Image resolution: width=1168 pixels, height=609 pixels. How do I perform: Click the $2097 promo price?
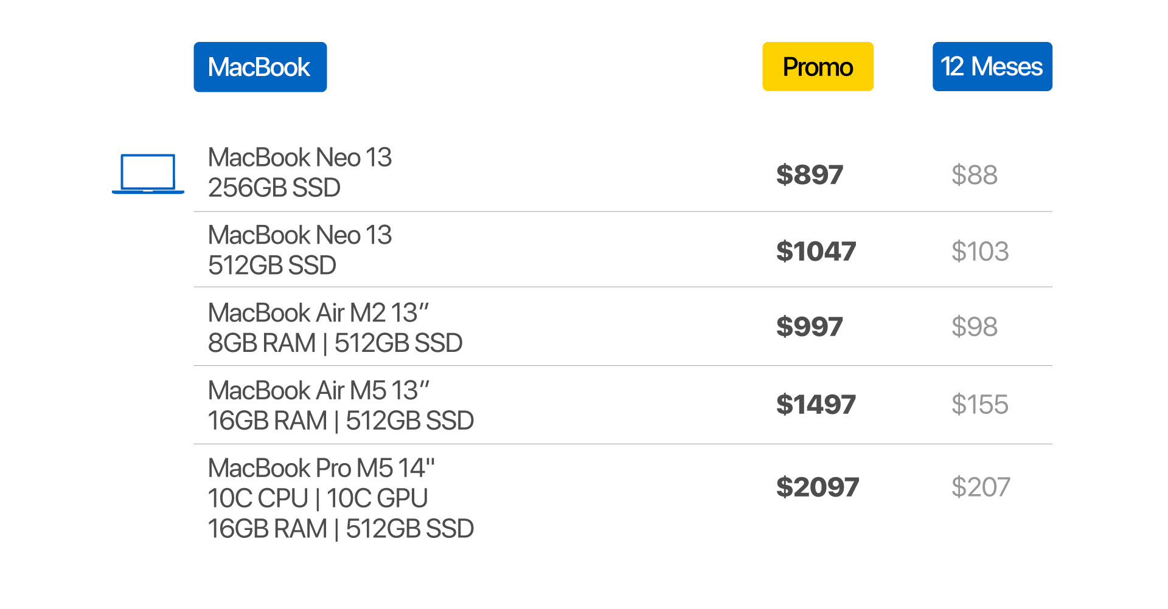pos(818,487)
